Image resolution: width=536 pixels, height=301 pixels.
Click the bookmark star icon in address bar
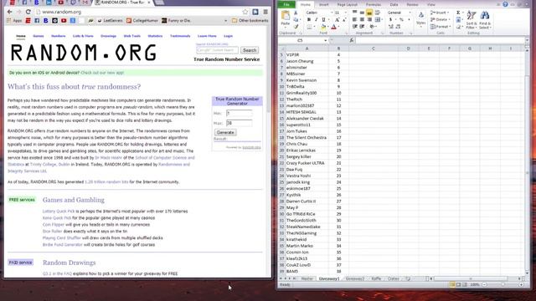[245, 12]
